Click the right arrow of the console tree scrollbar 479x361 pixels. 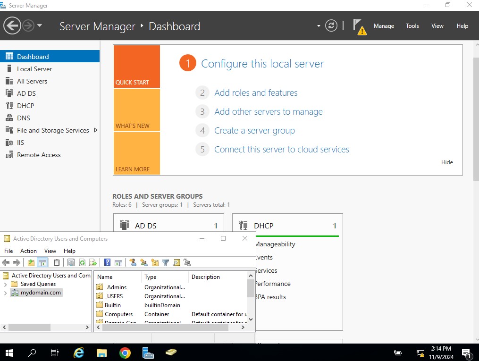point(87,327)
